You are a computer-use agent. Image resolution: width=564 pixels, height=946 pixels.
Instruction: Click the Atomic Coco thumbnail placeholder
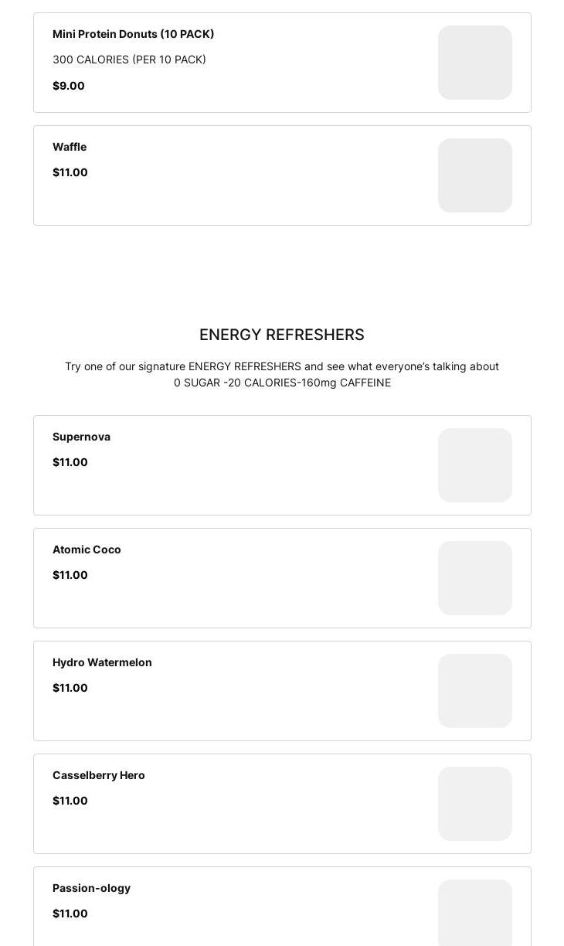coord(474,578)
